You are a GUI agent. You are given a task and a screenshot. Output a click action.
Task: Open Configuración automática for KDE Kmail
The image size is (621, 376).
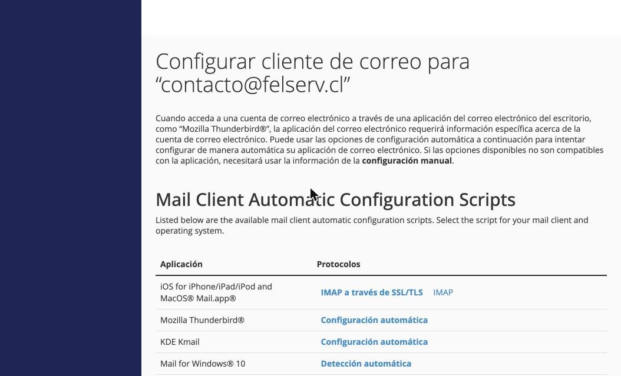tap(374, 342)
